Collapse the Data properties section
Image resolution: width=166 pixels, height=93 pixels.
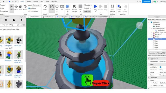point(149,64)
